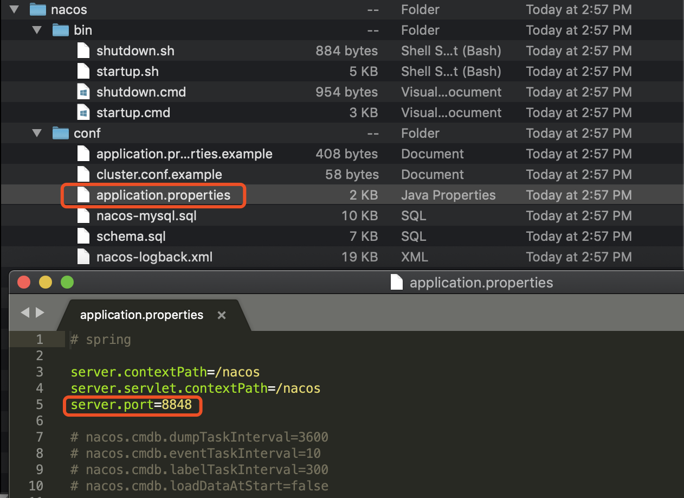
Task: Place cursor on nacos.cmdb.dumpTaskInterval=3600 line
Action: click(199, 437)
